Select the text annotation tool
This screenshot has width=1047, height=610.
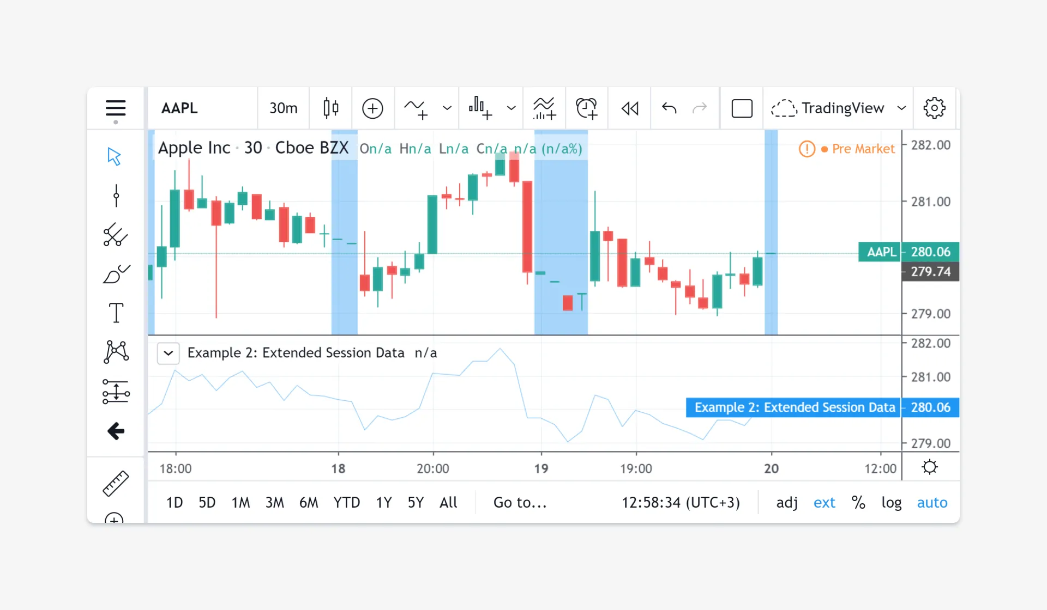point(116,313)
